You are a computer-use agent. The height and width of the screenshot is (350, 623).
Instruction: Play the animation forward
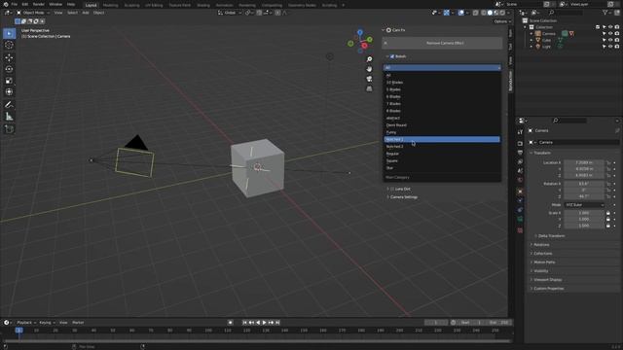click(x=264, y=323)
